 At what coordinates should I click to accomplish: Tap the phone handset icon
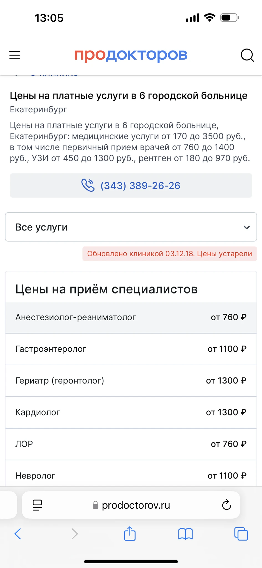pyautogui.click(x=88, y=185)
